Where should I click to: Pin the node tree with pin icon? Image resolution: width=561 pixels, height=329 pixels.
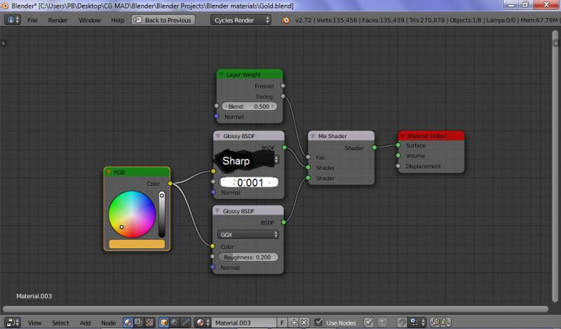[x=370, y=323]
